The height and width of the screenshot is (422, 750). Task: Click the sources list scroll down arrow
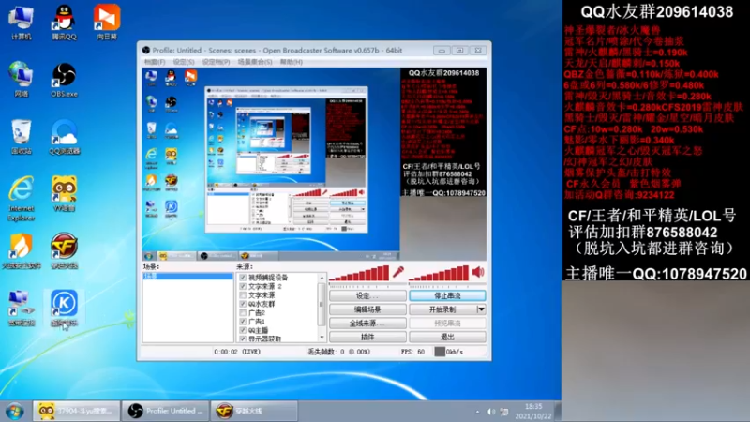coord(322,338)
